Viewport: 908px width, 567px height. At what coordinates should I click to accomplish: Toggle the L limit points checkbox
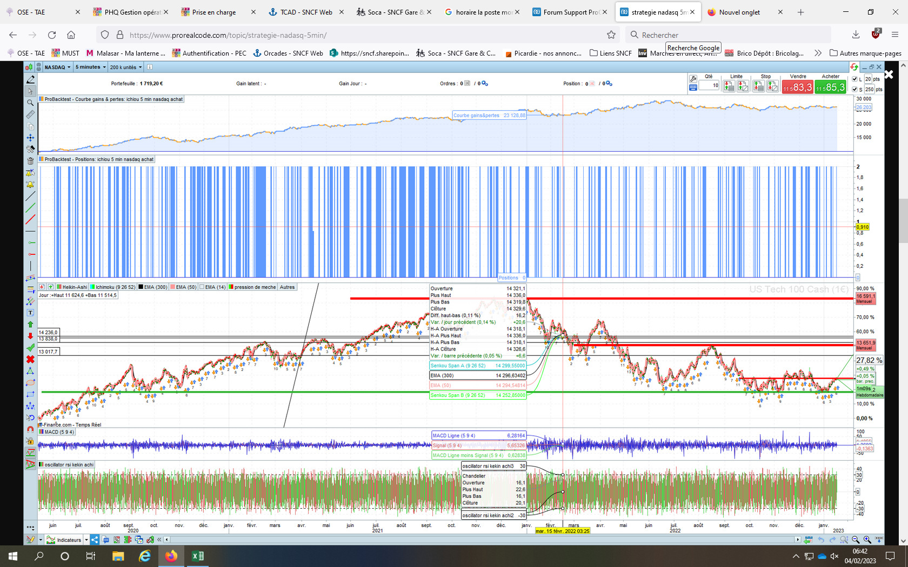coord(854,79)
